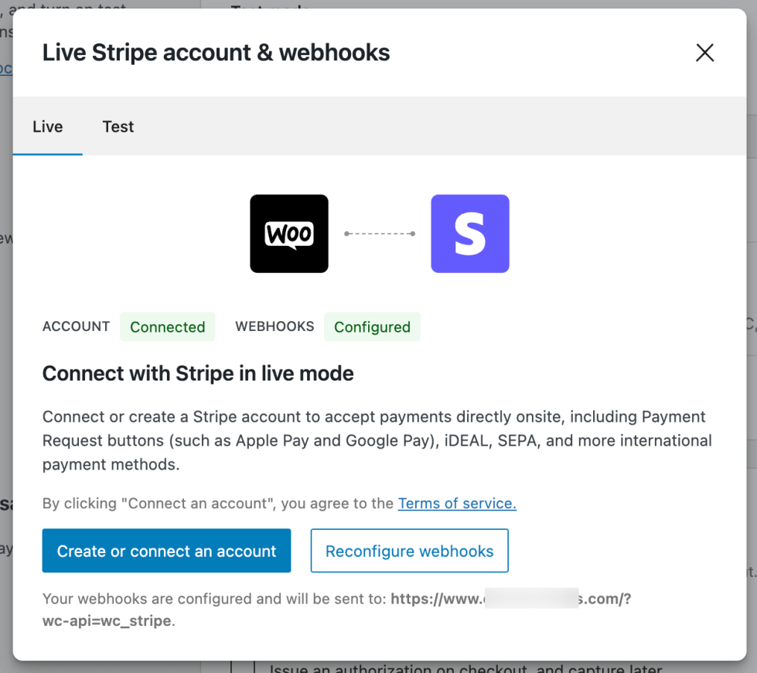Screen dimensions: 757x673
Task: Click the 'wc-api=wc_stripe' text
Action: point(107,621)
